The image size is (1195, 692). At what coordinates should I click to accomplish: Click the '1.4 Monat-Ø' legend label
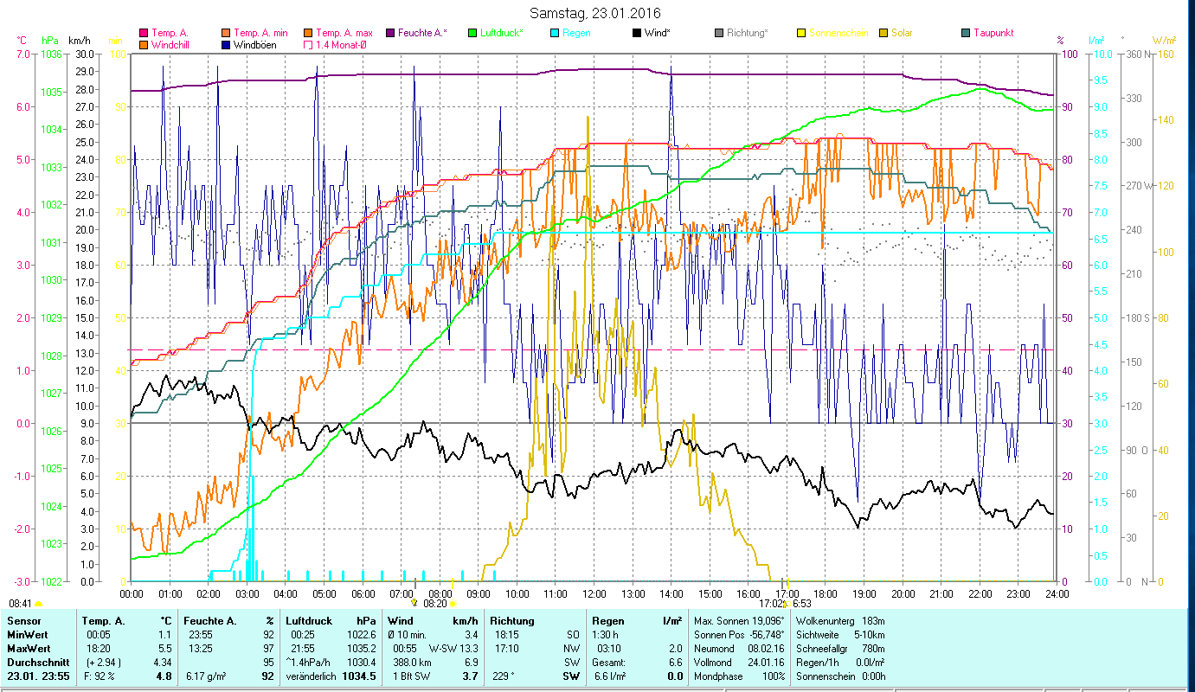point(342,44)
